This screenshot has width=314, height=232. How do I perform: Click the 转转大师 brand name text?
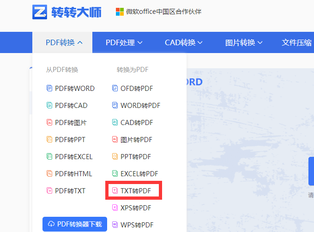point(76,12)
